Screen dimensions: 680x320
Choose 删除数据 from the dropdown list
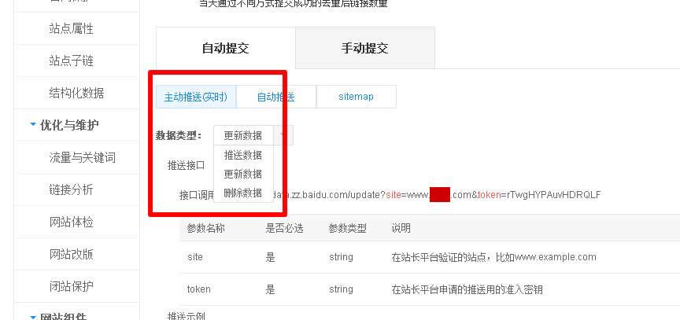point(243,193)
